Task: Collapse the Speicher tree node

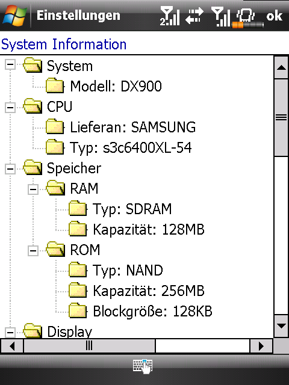Action: [10, 169]
